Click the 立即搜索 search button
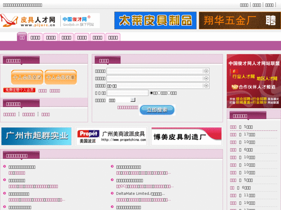Viewport: 281px width, 210px height. tap(157, 110)
